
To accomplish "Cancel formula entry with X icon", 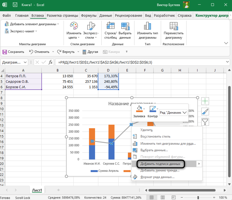I will 37,62.
